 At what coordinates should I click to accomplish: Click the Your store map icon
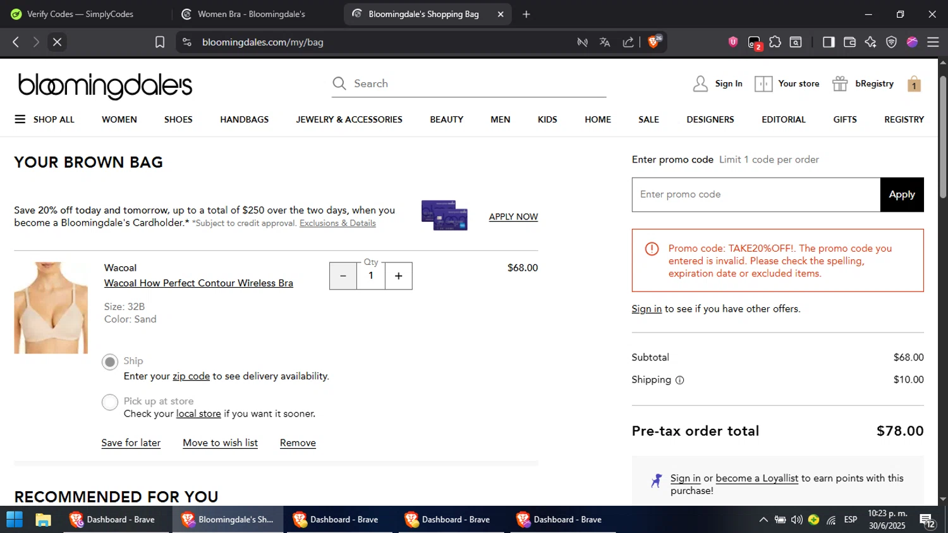coord(763,83)
